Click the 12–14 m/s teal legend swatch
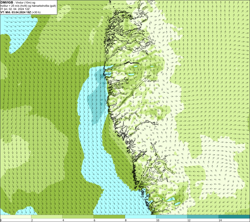 tap(203, 217)
